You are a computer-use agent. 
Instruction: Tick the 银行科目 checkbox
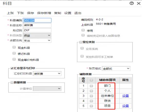pos(14,53)
